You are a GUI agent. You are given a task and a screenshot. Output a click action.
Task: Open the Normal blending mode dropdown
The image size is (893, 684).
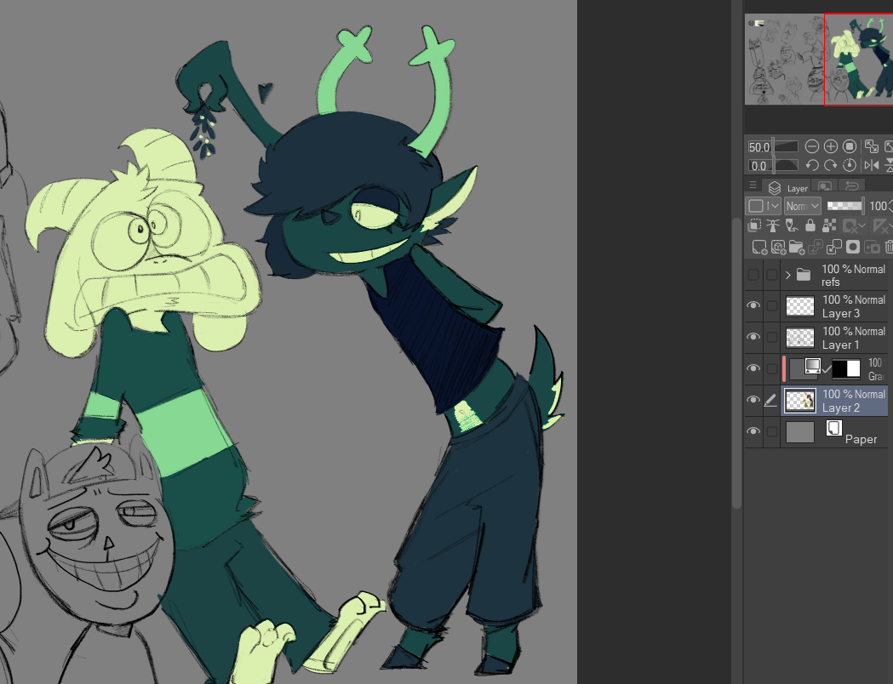pos(803,206)
